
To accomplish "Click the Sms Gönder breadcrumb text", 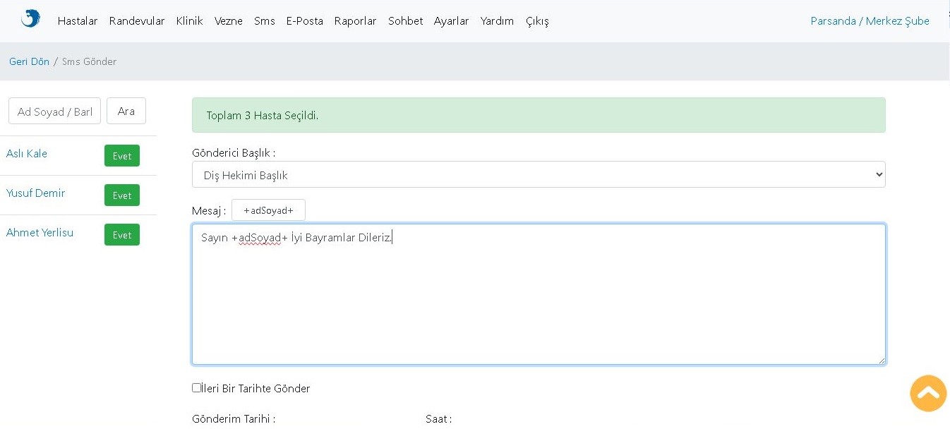I will click(x=89, y=61).
